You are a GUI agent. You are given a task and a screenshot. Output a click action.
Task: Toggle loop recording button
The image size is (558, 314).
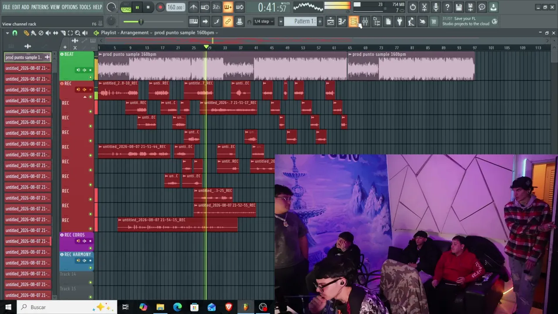pos(239,7)
